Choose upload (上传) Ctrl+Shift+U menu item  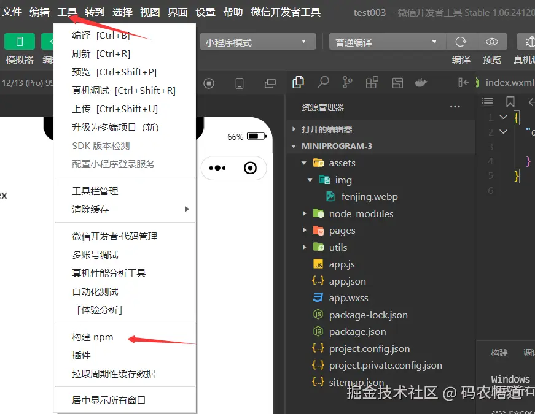(125, 109)
